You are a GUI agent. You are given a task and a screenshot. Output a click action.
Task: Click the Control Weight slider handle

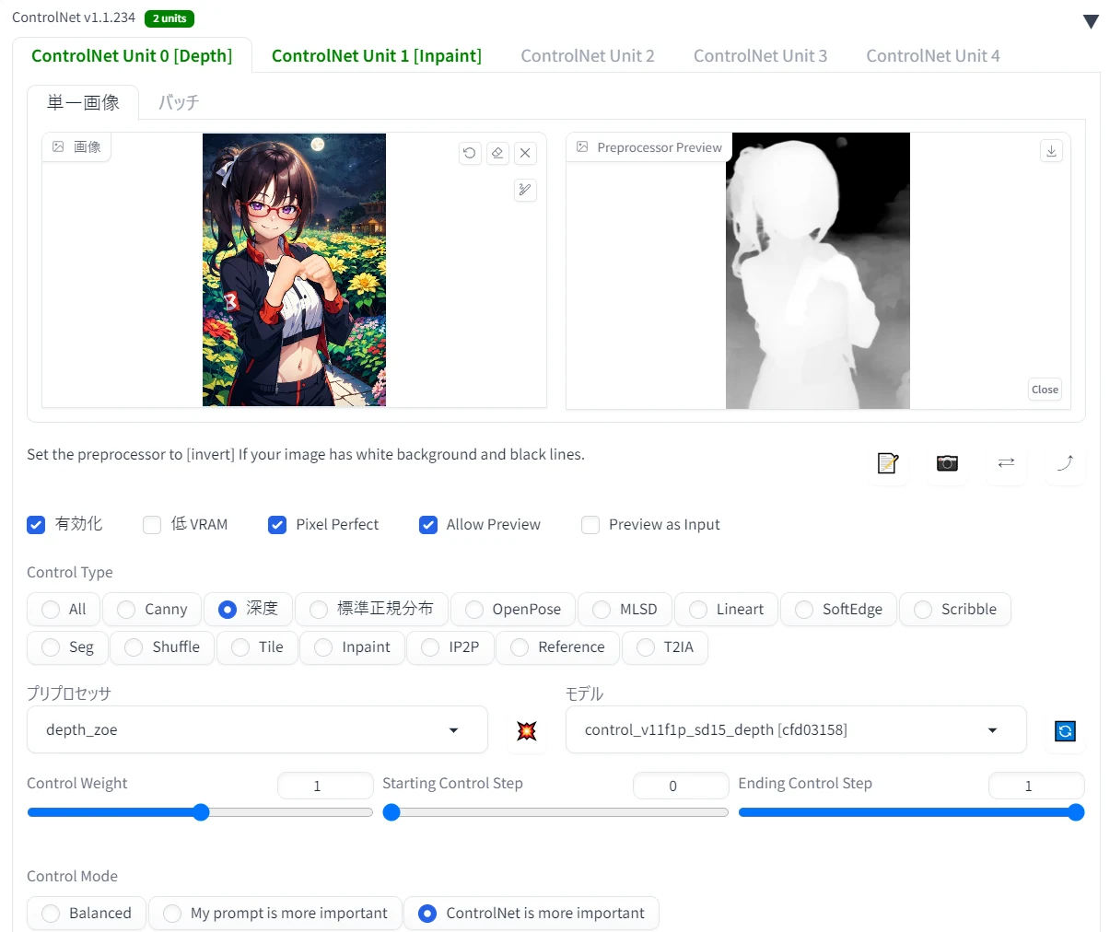coord(201,812)
